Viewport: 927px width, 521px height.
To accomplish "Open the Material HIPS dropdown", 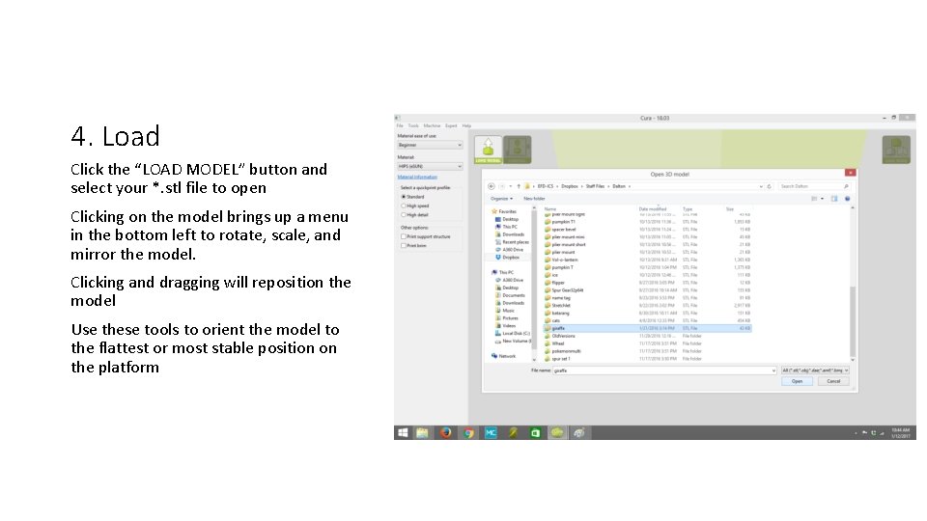I will [430, 167].
